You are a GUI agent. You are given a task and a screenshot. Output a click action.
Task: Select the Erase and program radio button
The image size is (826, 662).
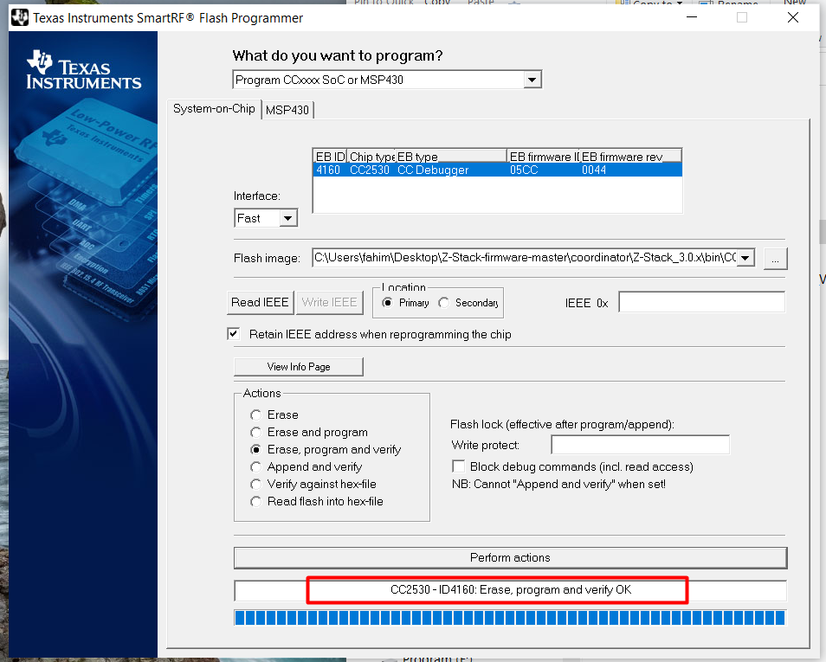tap(256, 433)
